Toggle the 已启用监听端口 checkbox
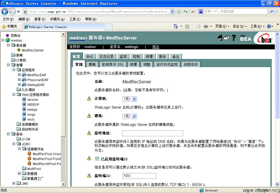The width and height of the screenshot is (280, 193). click(x=97, y=159)
